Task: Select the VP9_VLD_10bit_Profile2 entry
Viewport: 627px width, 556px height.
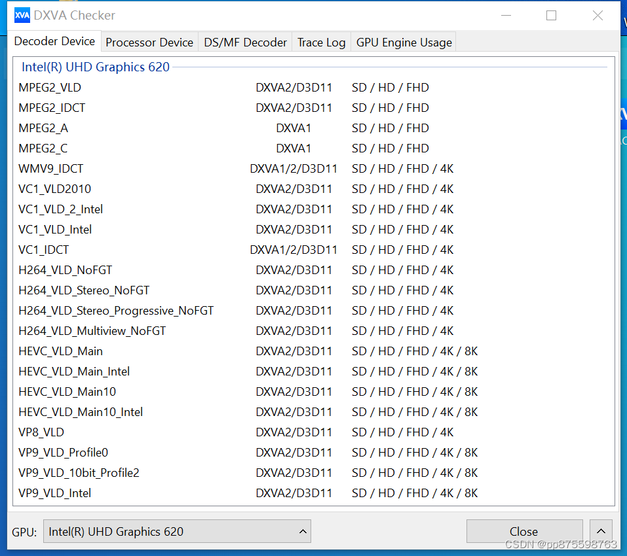Action: coord(313,473)
